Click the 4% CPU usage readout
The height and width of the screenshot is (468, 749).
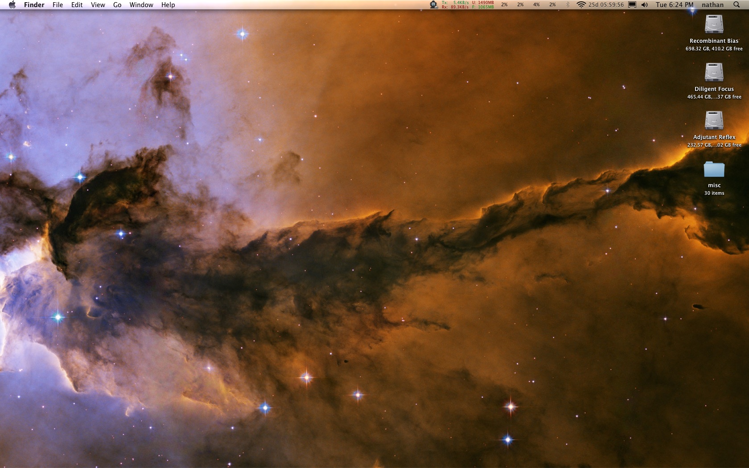click(x=536, y=5)
